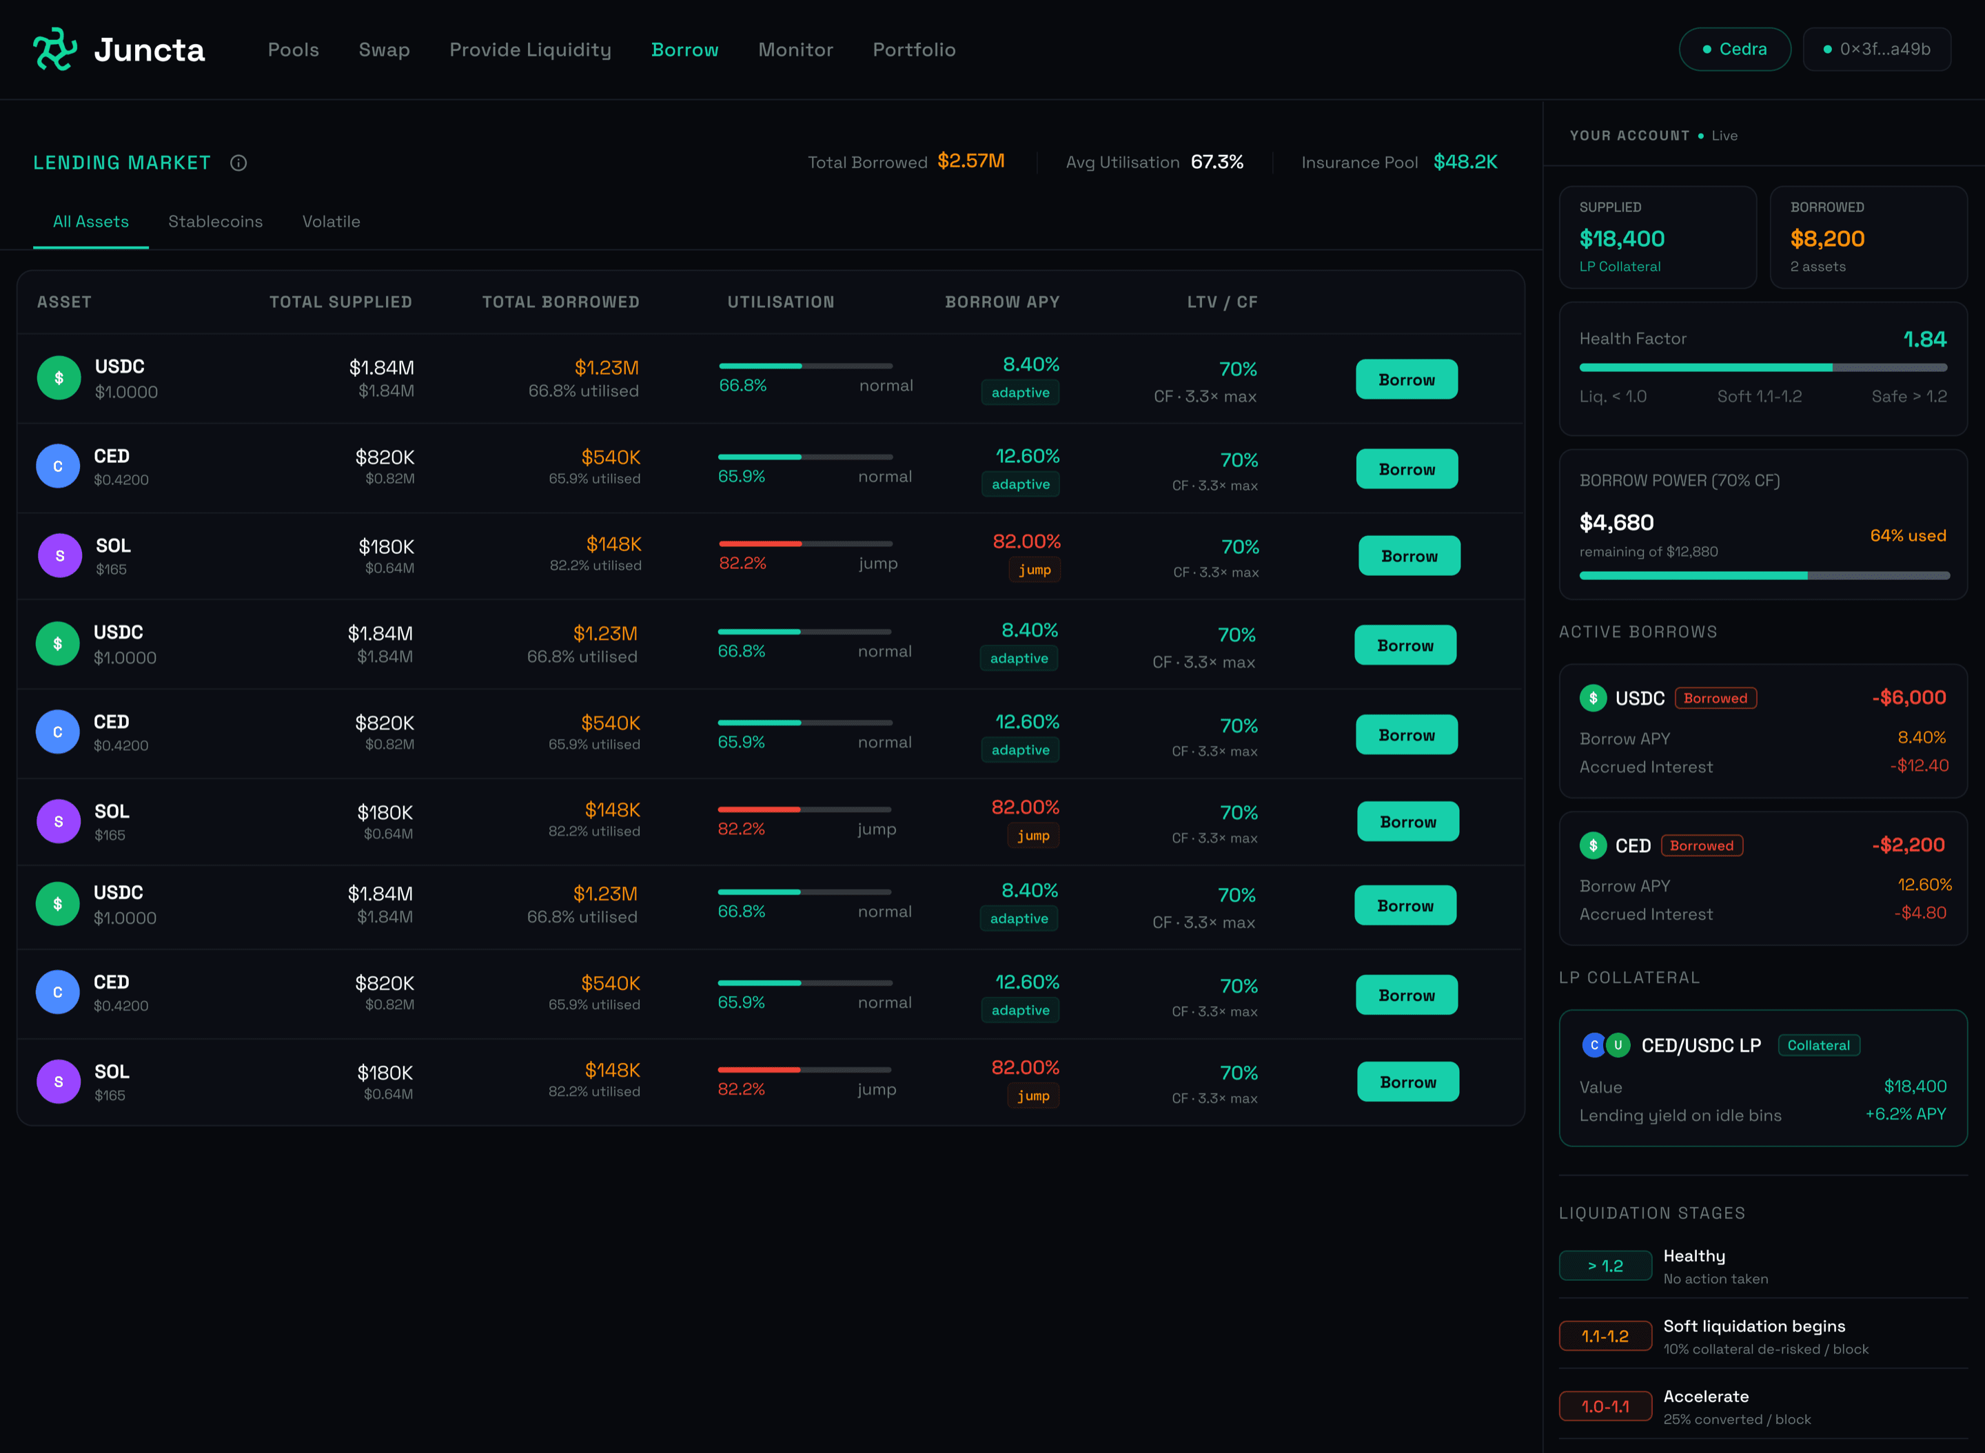This screenshot has height=1453, width=1985.
Task: Click the Insurance Pool $48.2K value
Action: 1465,163
